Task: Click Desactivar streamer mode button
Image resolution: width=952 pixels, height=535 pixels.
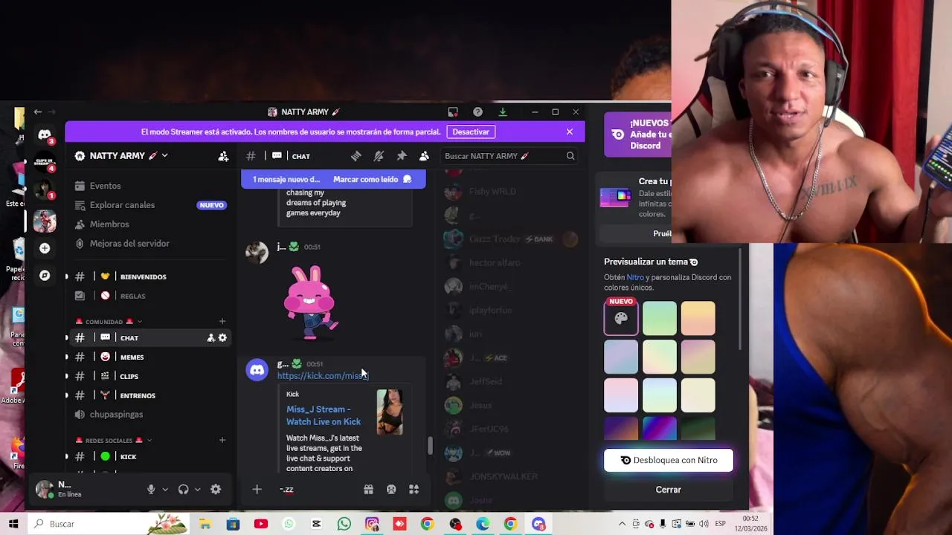Action: pos(471,132)
